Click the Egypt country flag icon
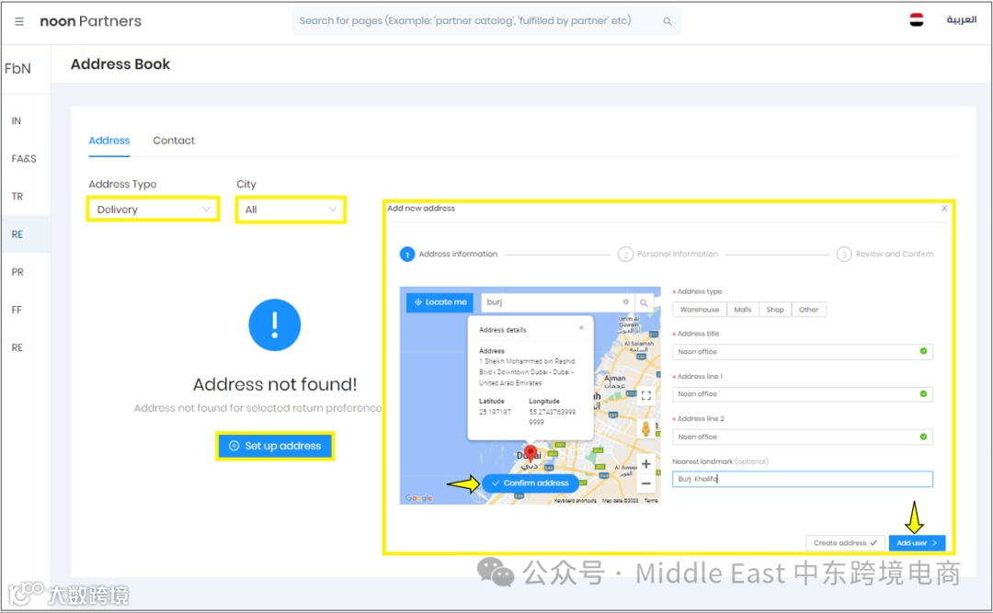 tap(917, 20)
